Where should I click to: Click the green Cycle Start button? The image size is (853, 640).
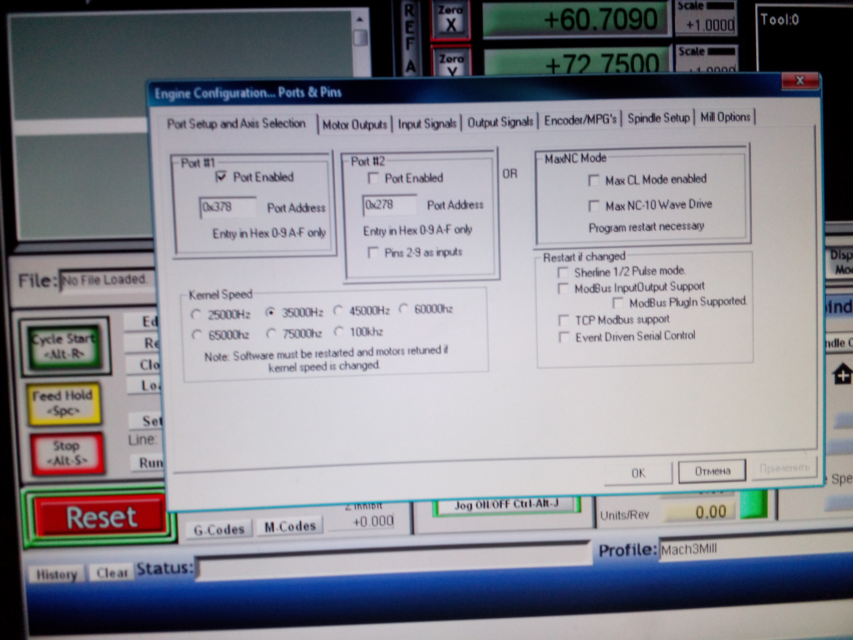coord(64,345)
